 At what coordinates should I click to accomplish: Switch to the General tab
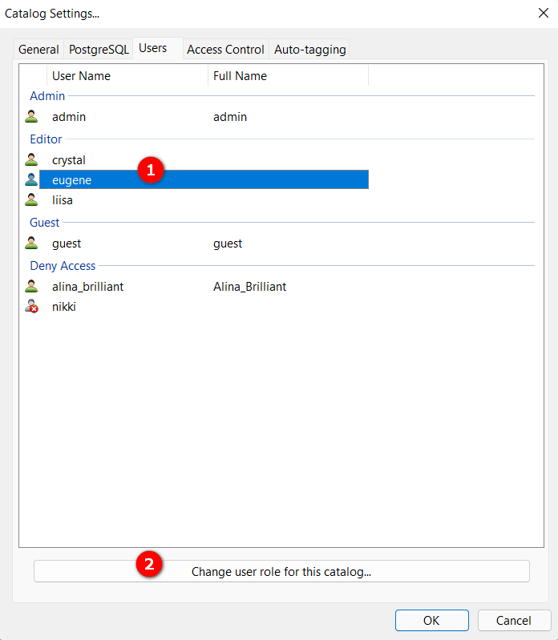[38, 50]
